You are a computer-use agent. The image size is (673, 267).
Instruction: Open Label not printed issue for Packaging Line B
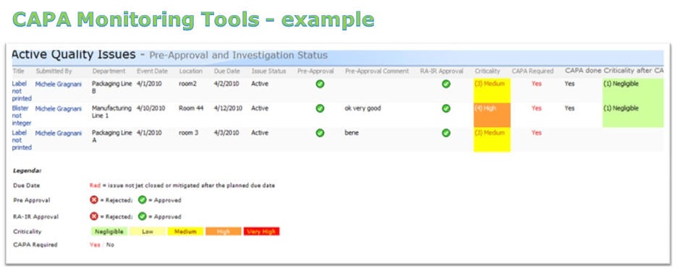pyautogui.click(x=22, y=91)
